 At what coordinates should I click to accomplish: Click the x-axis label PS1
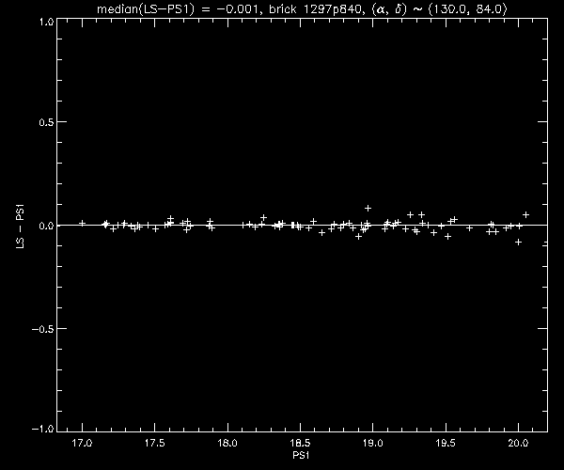coord(301,455)
